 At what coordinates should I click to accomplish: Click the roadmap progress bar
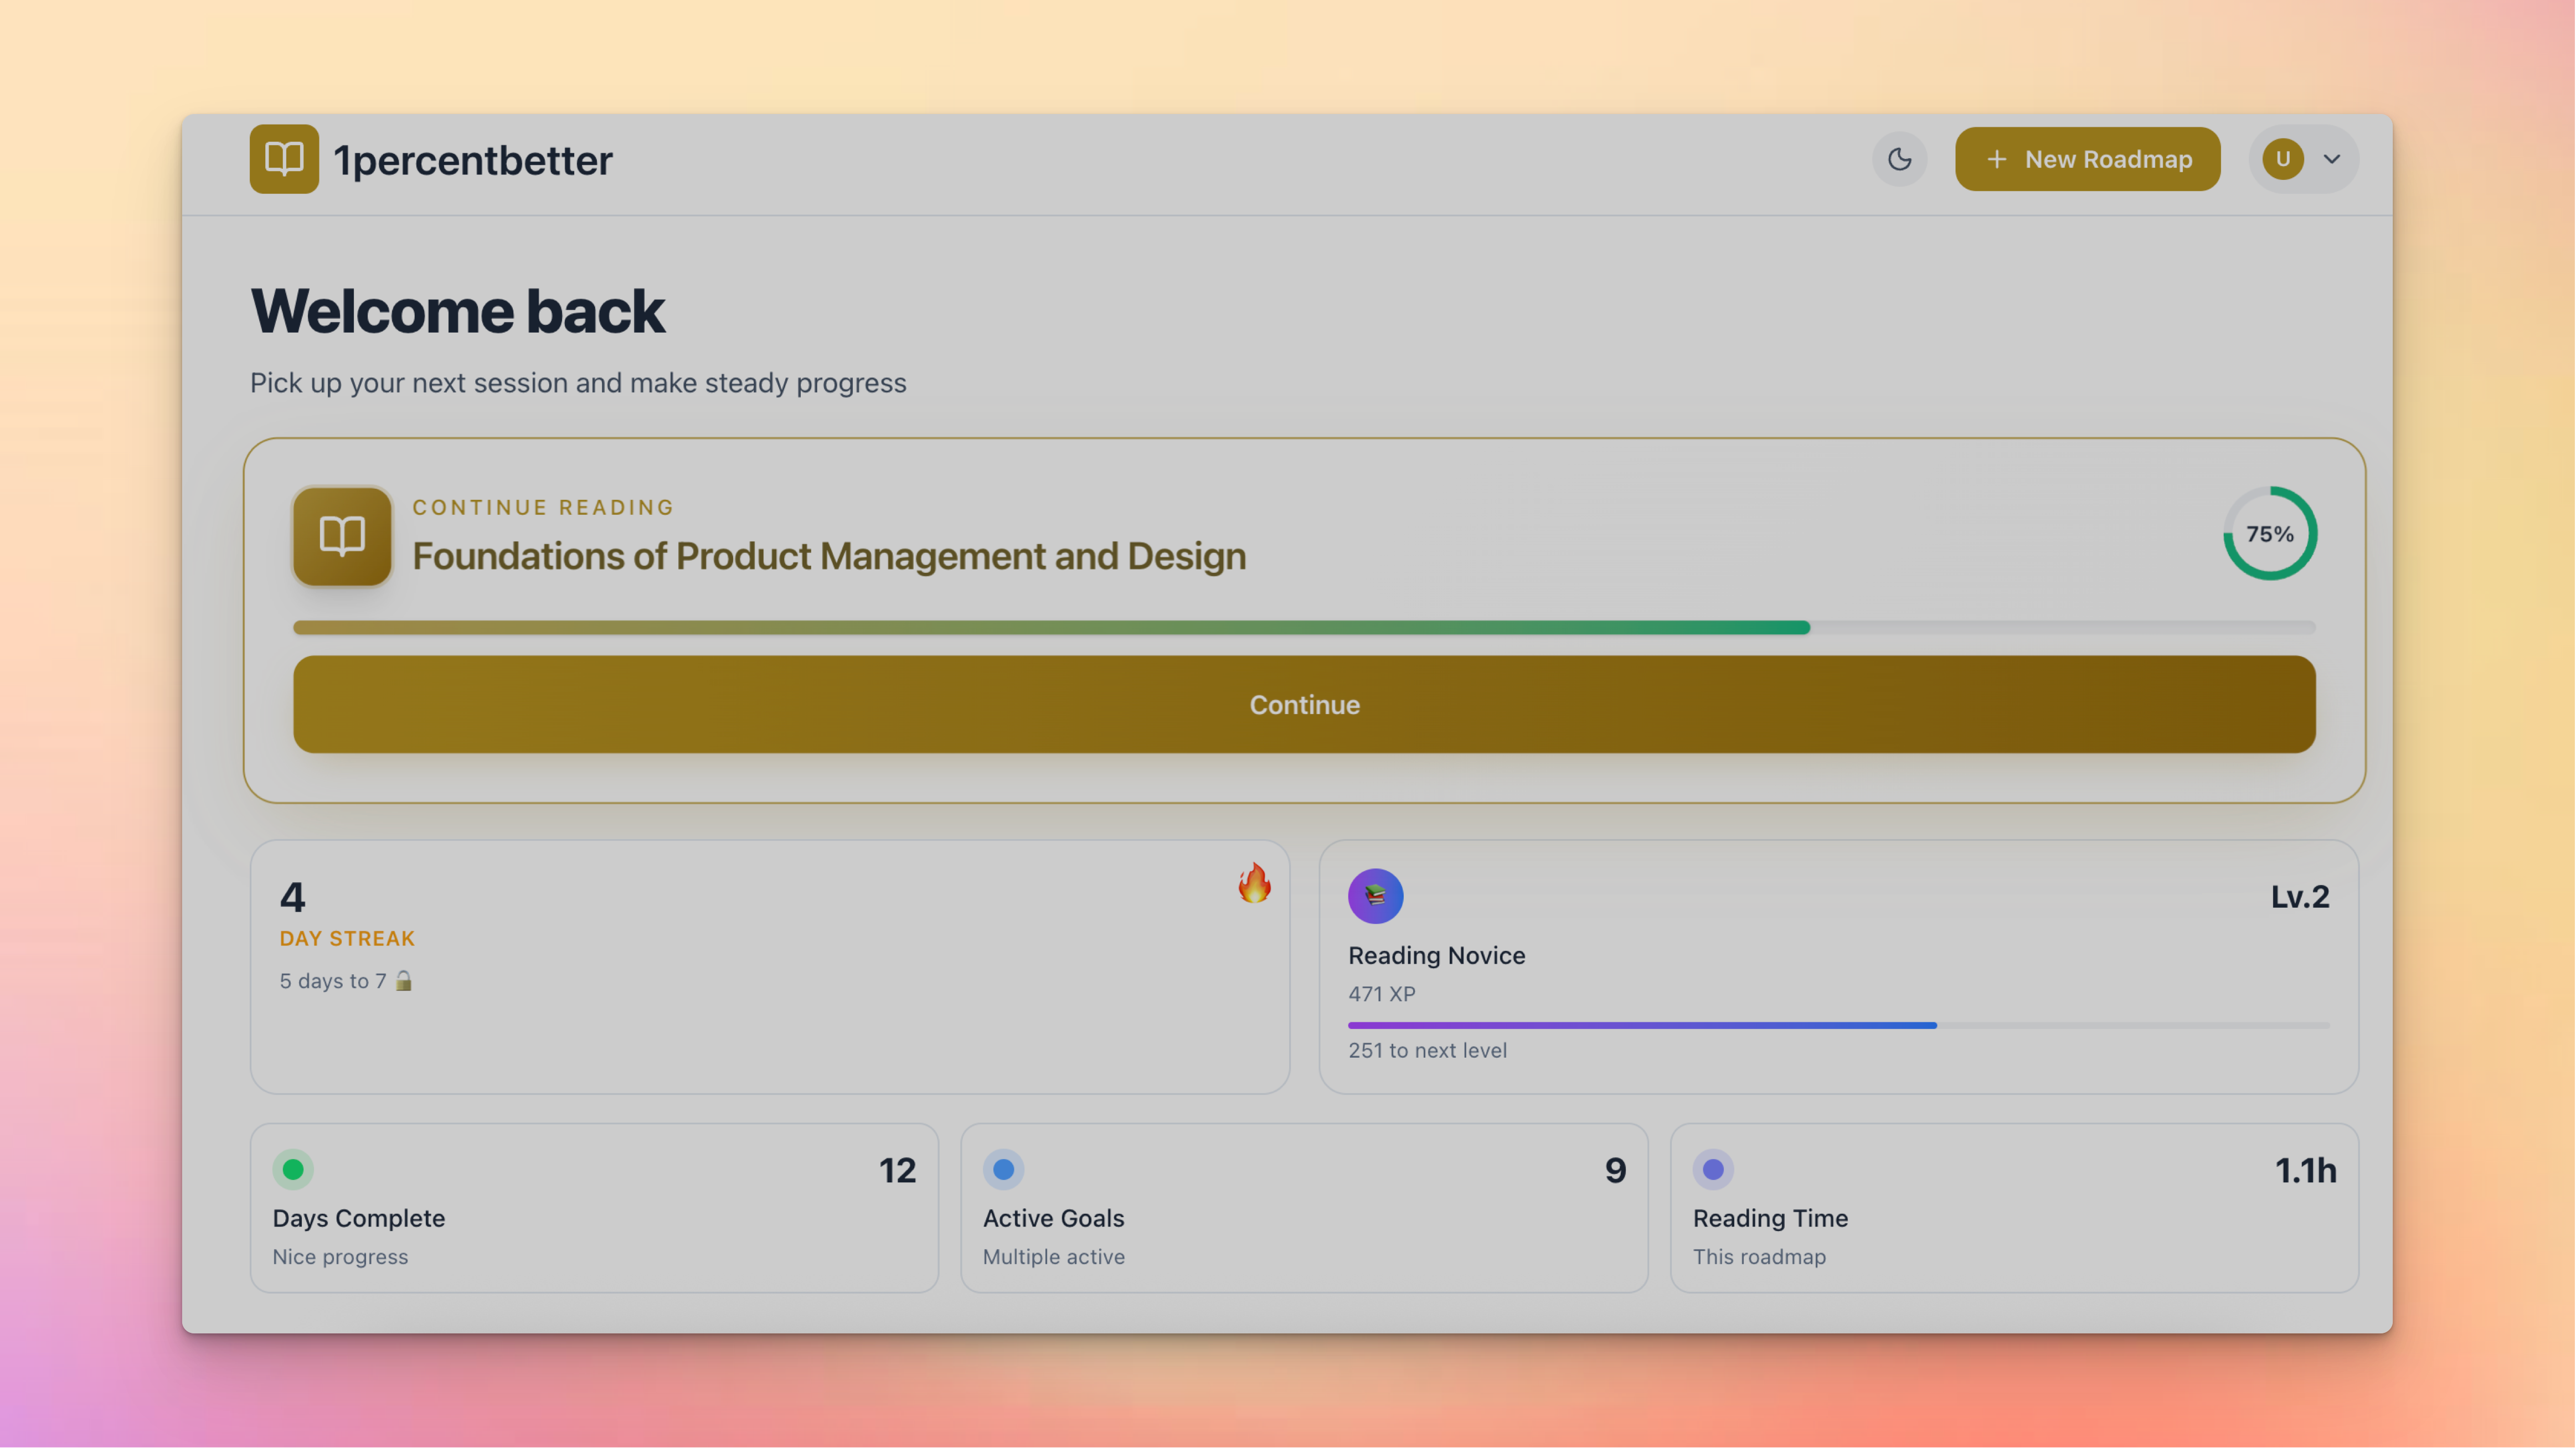click(1303, 628)
